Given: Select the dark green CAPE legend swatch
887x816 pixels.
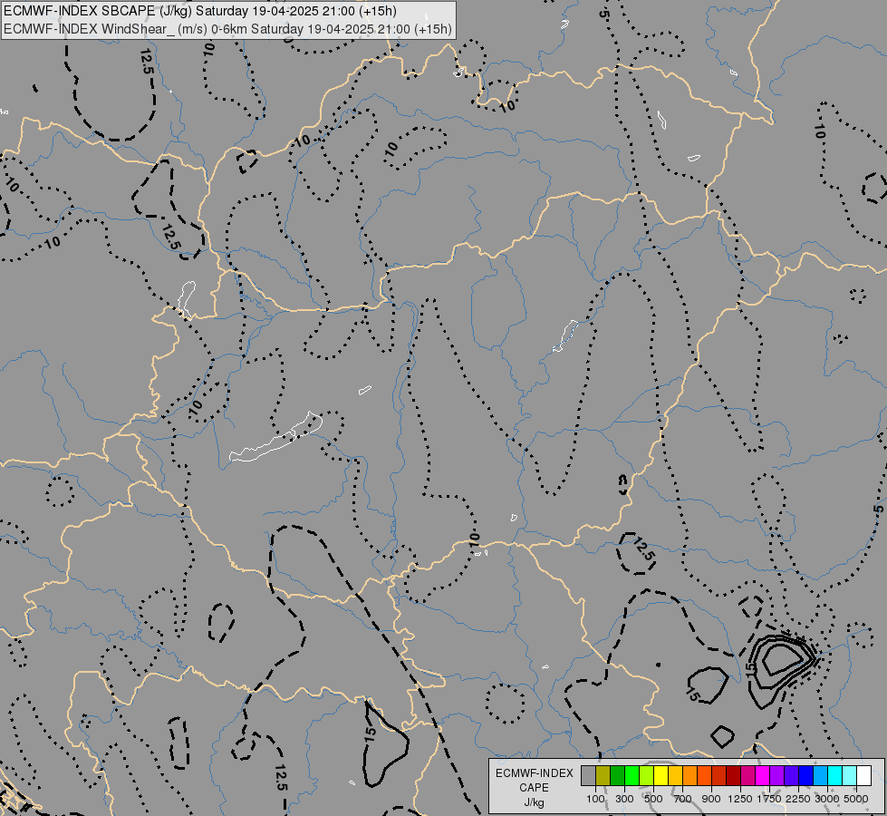Looking at the screenshot, I should pos(617,775).
